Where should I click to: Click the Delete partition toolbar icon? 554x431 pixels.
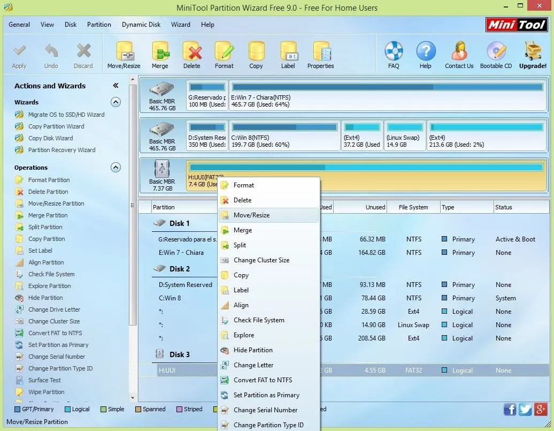(x=192, y=55)
